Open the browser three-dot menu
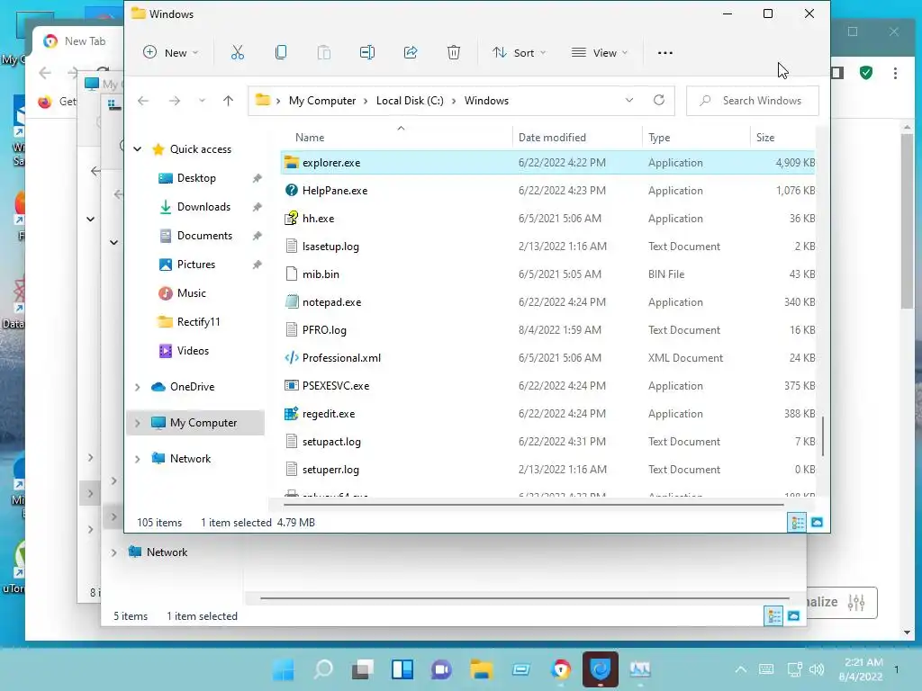This screenshot has width=922, height=691. [x=895, y=73]
